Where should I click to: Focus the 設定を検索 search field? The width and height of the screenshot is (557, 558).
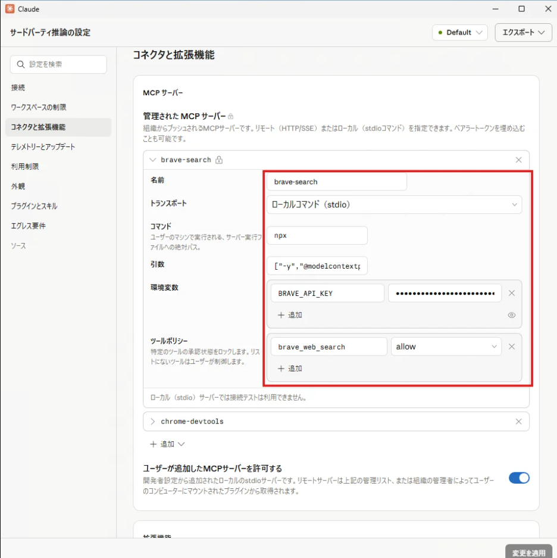(x=58, y=64)
